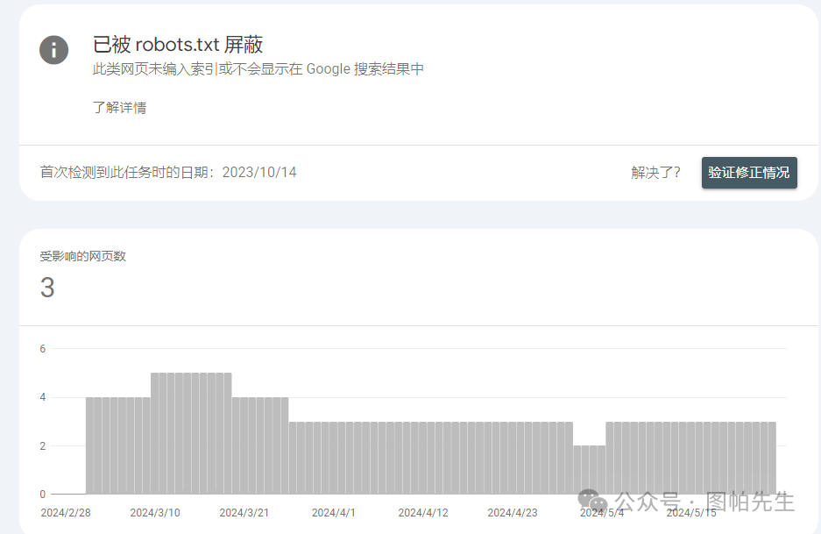Click the 2024/3/21 axis date label

coord(244,512)
